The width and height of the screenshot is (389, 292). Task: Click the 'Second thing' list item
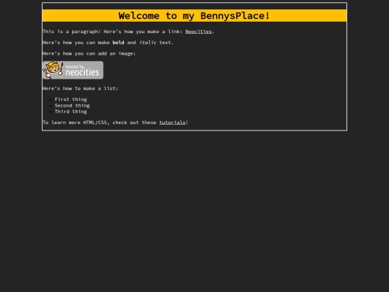(72, 105)
